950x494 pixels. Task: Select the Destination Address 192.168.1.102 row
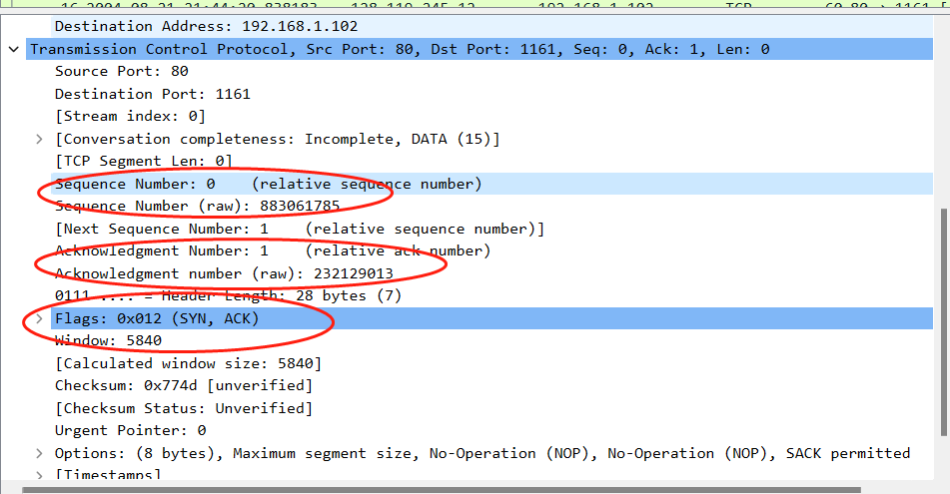205,26
